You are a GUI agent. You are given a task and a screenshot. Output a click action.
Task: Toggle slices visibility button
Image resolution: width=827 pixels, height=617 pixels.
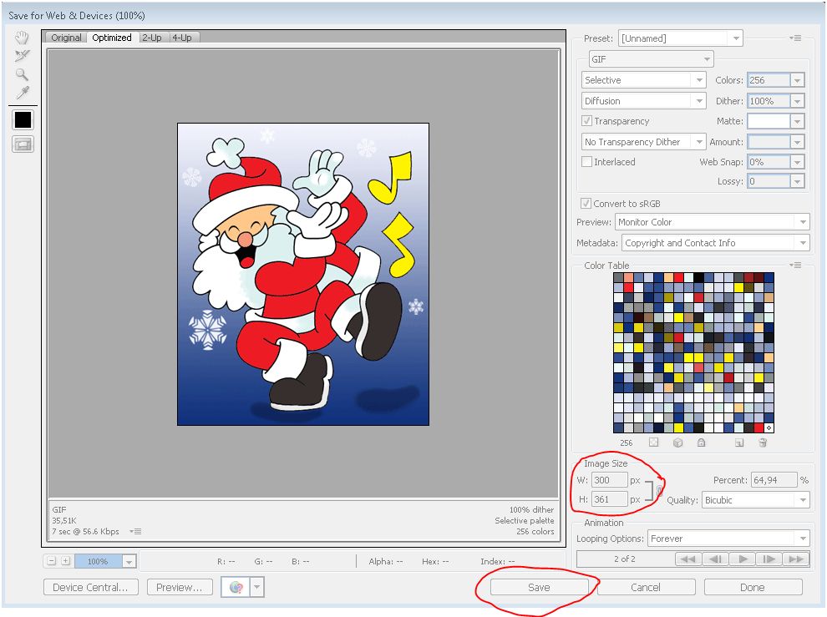tap(23, 144)
